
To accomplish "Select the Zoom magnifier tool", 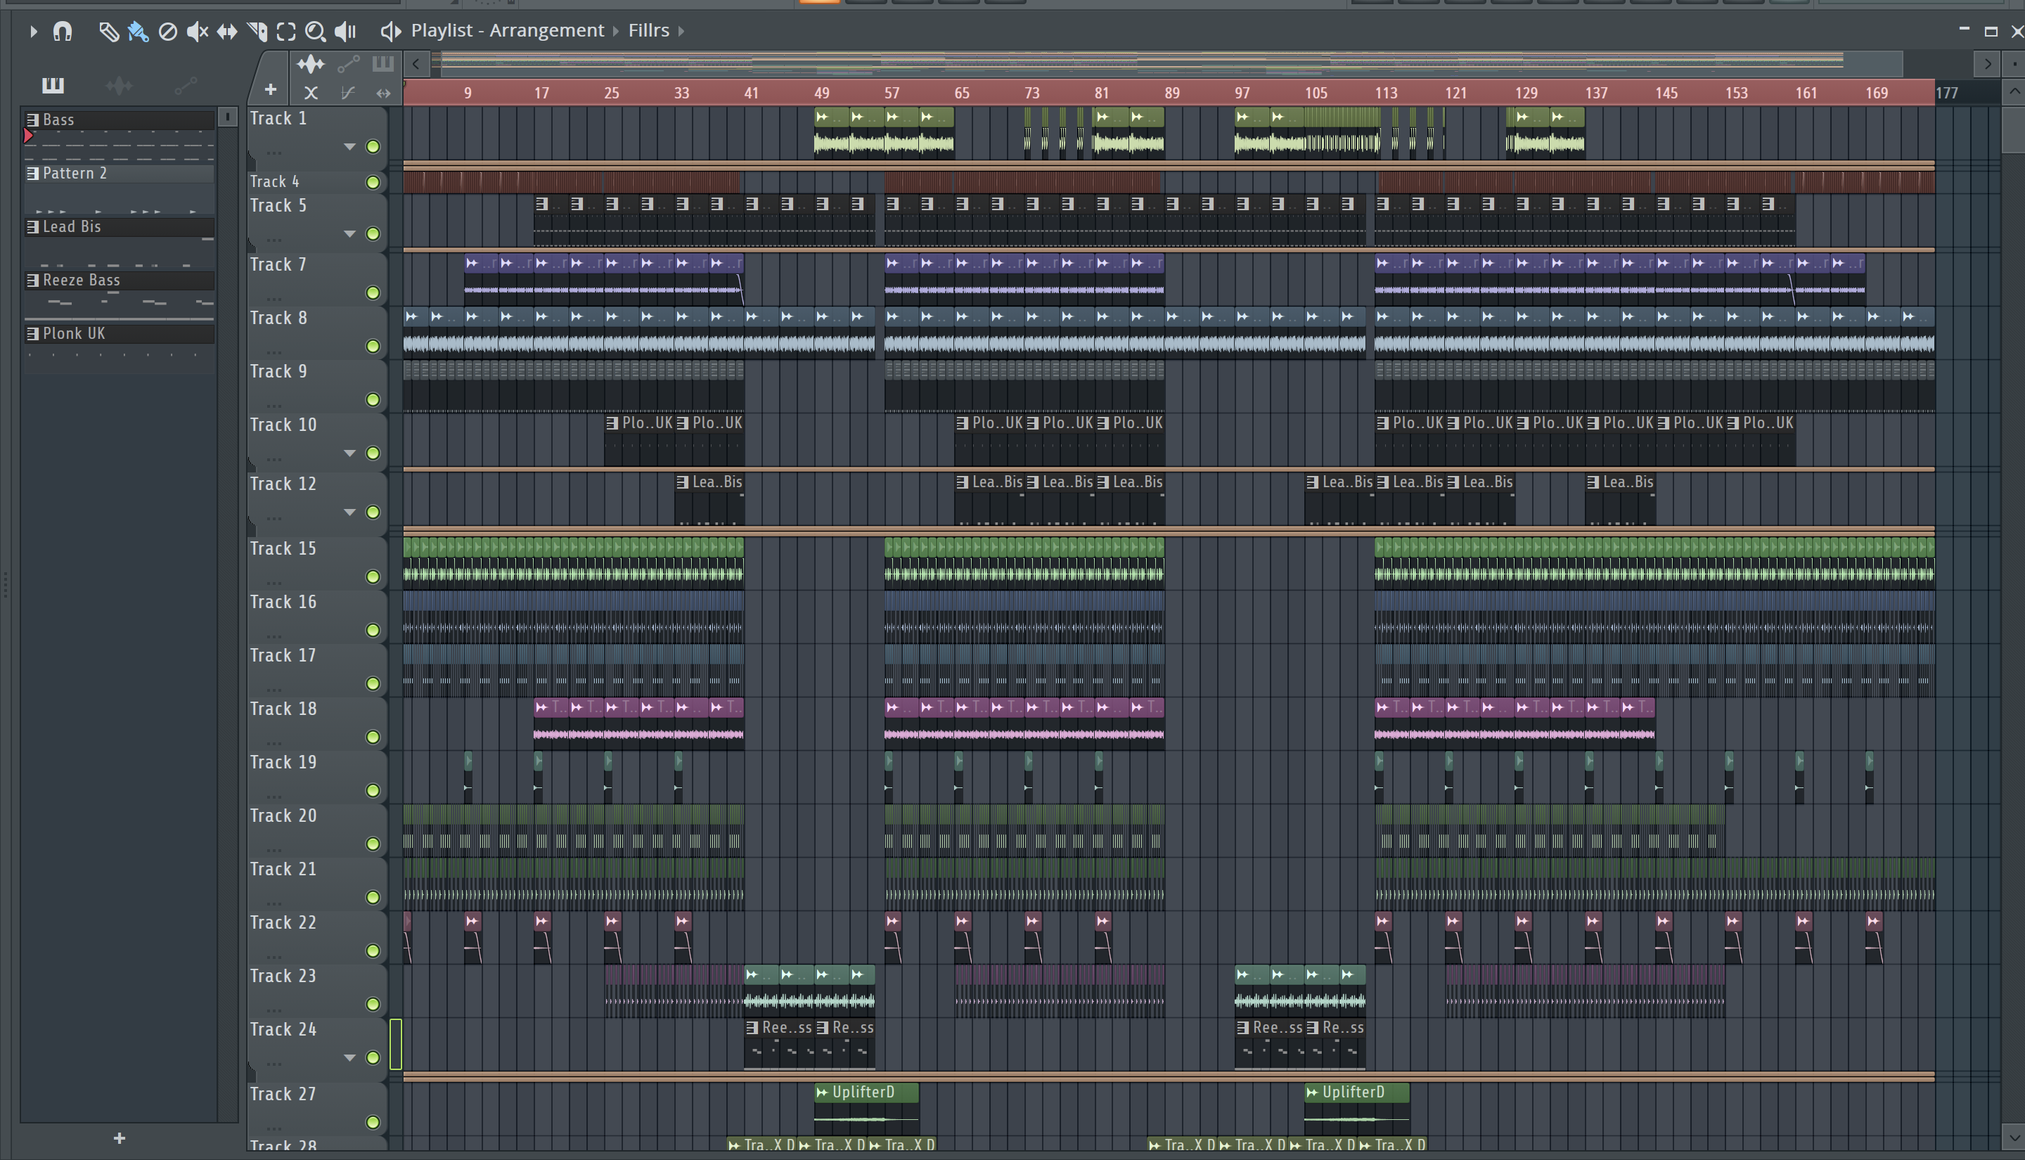I will coord(316,31).
